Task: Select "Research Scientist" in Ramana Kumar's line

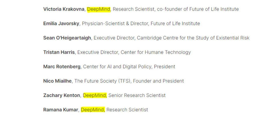Action: pyautogui.click(x=127, y=110)
